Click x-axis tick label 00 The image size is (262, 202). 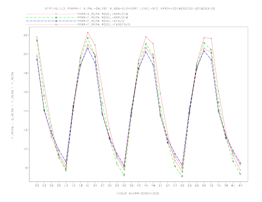tap(37, 185)
